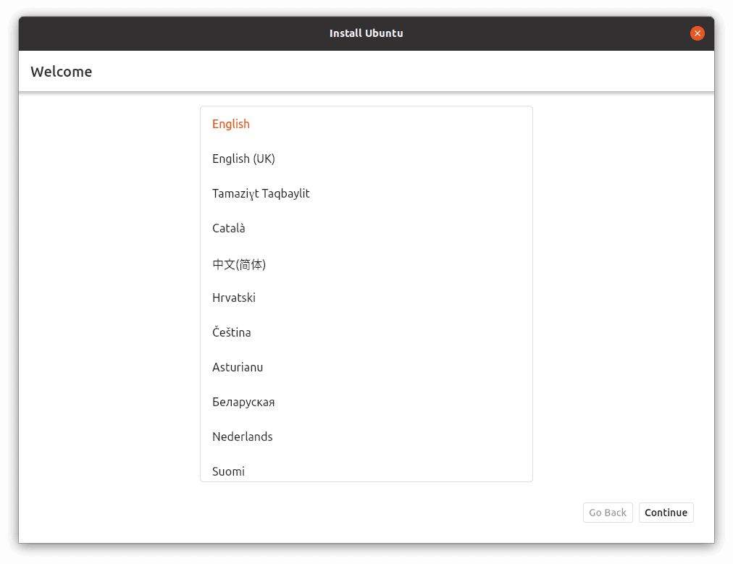Pick Croatian as the installer language
Viewport: 733px width, 564px height.
(x=234, y=298)
